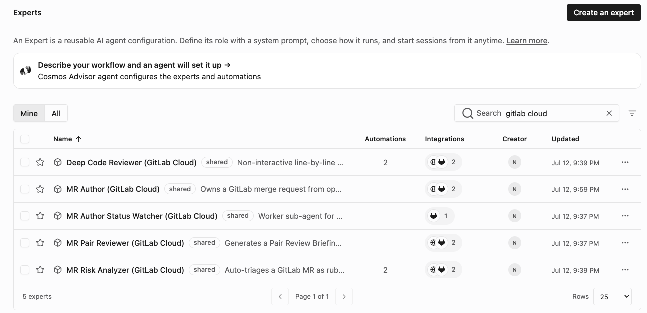Open more options for MR Author (GitLab Cloud)
Screen dimensions: 647x313
pos(625,189)
